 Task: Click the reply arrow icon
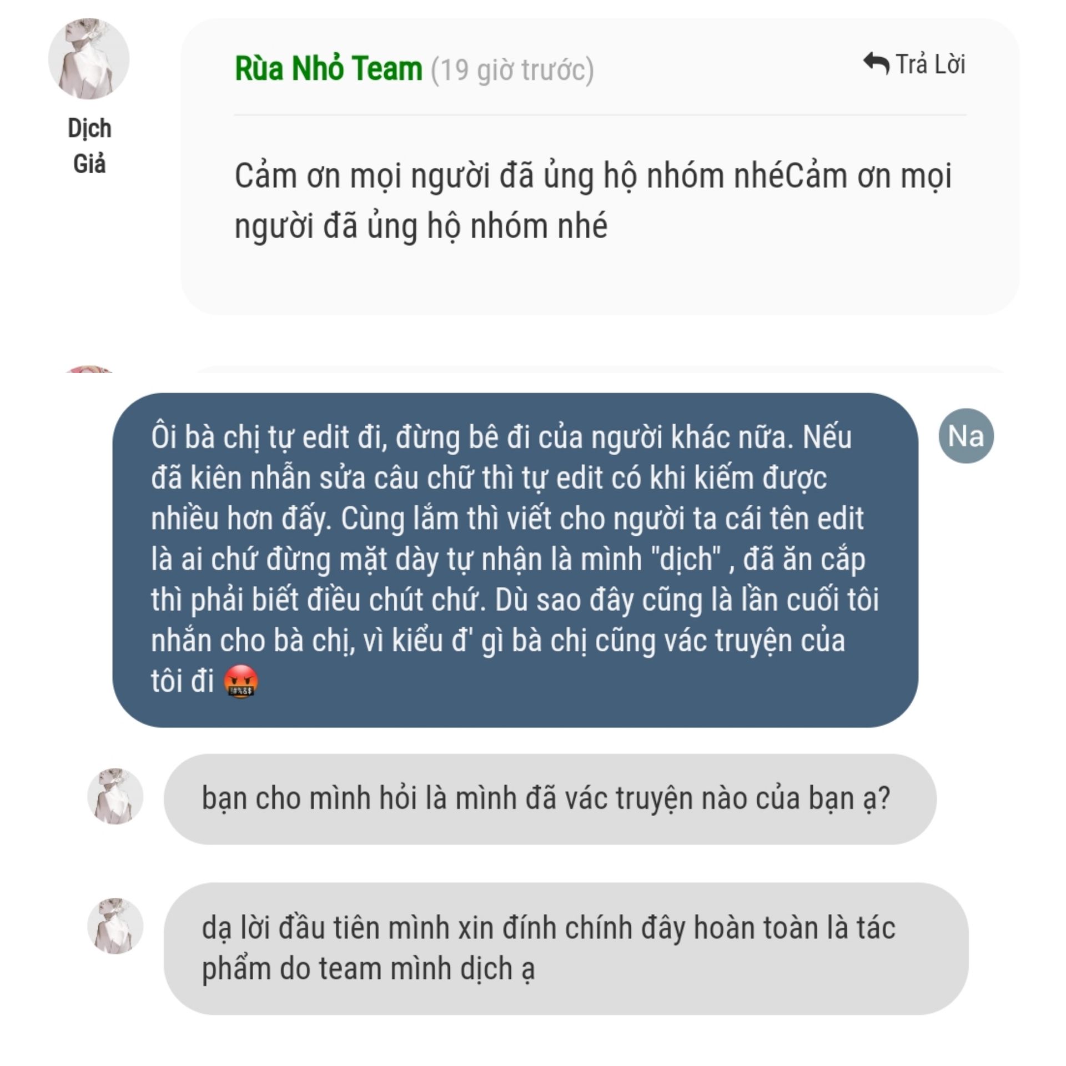876,64
